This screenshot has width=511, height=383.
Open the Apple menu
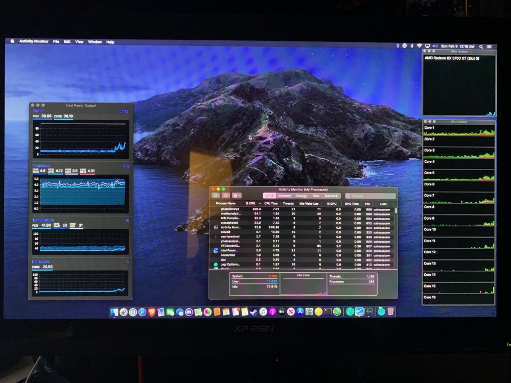(x=12, y=41)
